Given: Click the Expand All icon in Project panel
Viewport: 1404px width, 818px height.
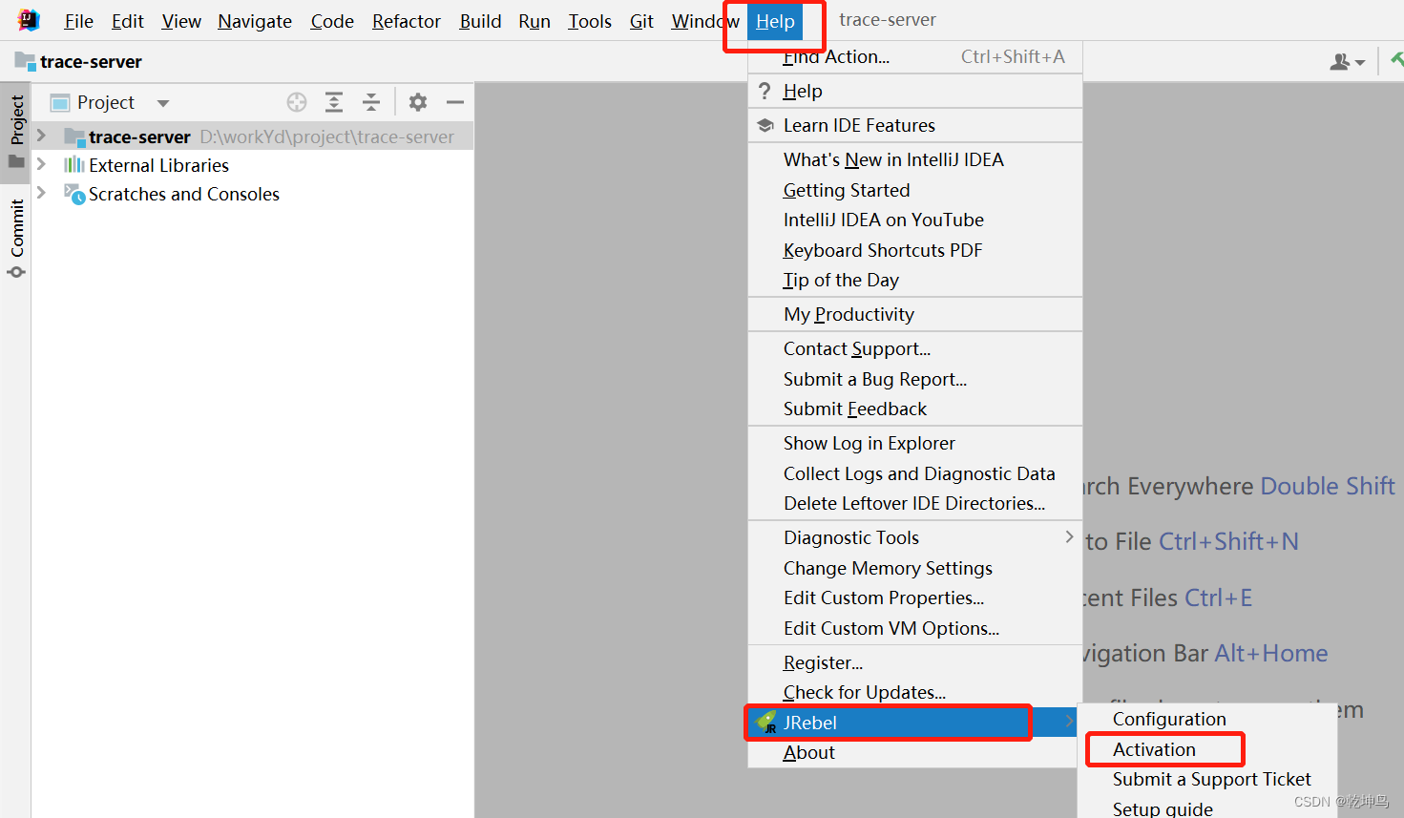Looking at the screenshot, I should point(334,102).
